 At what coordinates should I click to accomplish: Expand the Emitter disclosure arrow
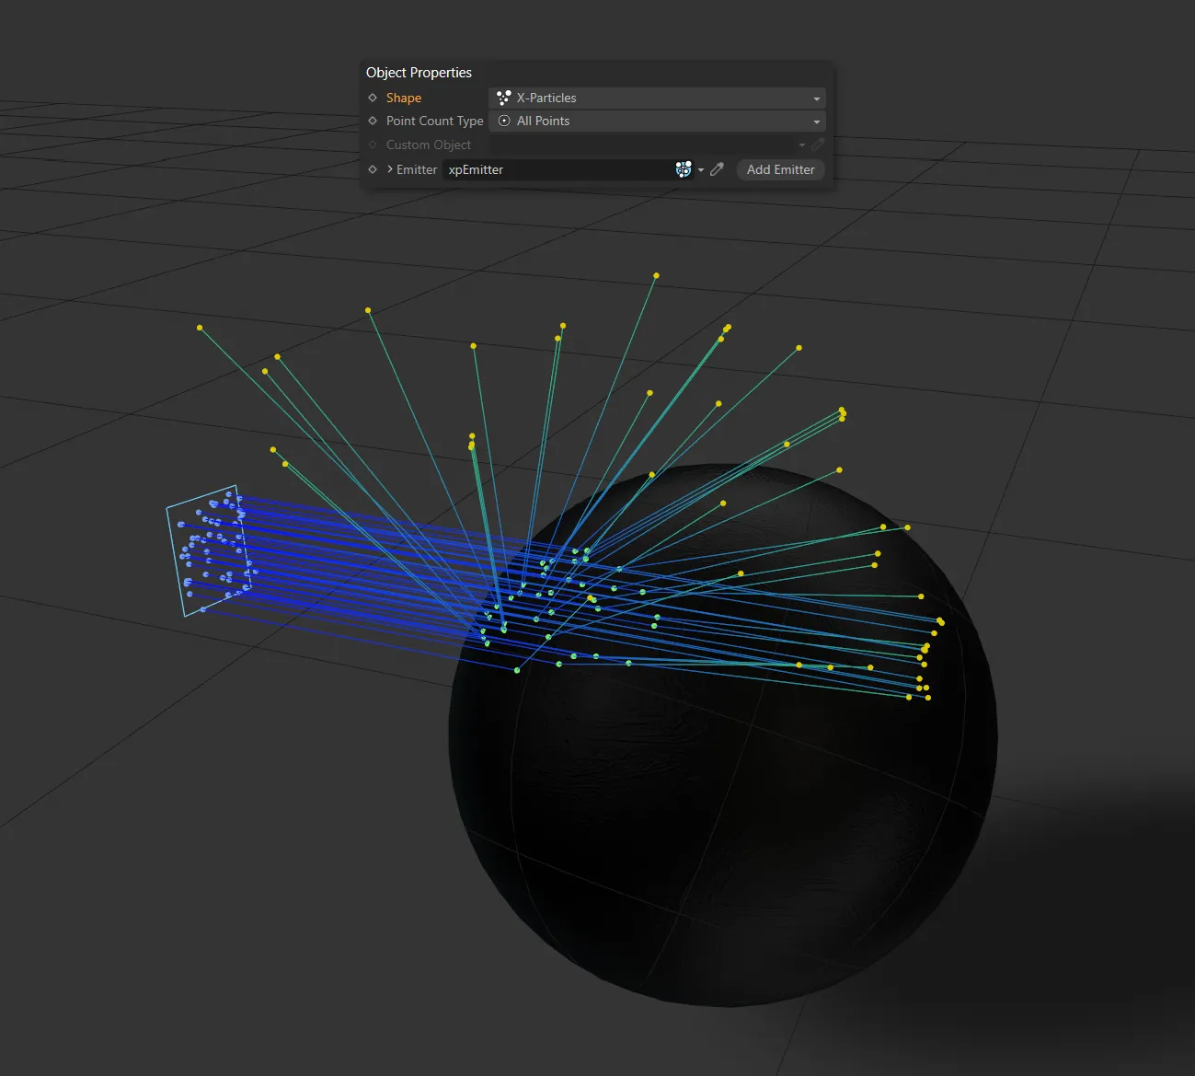389,169
